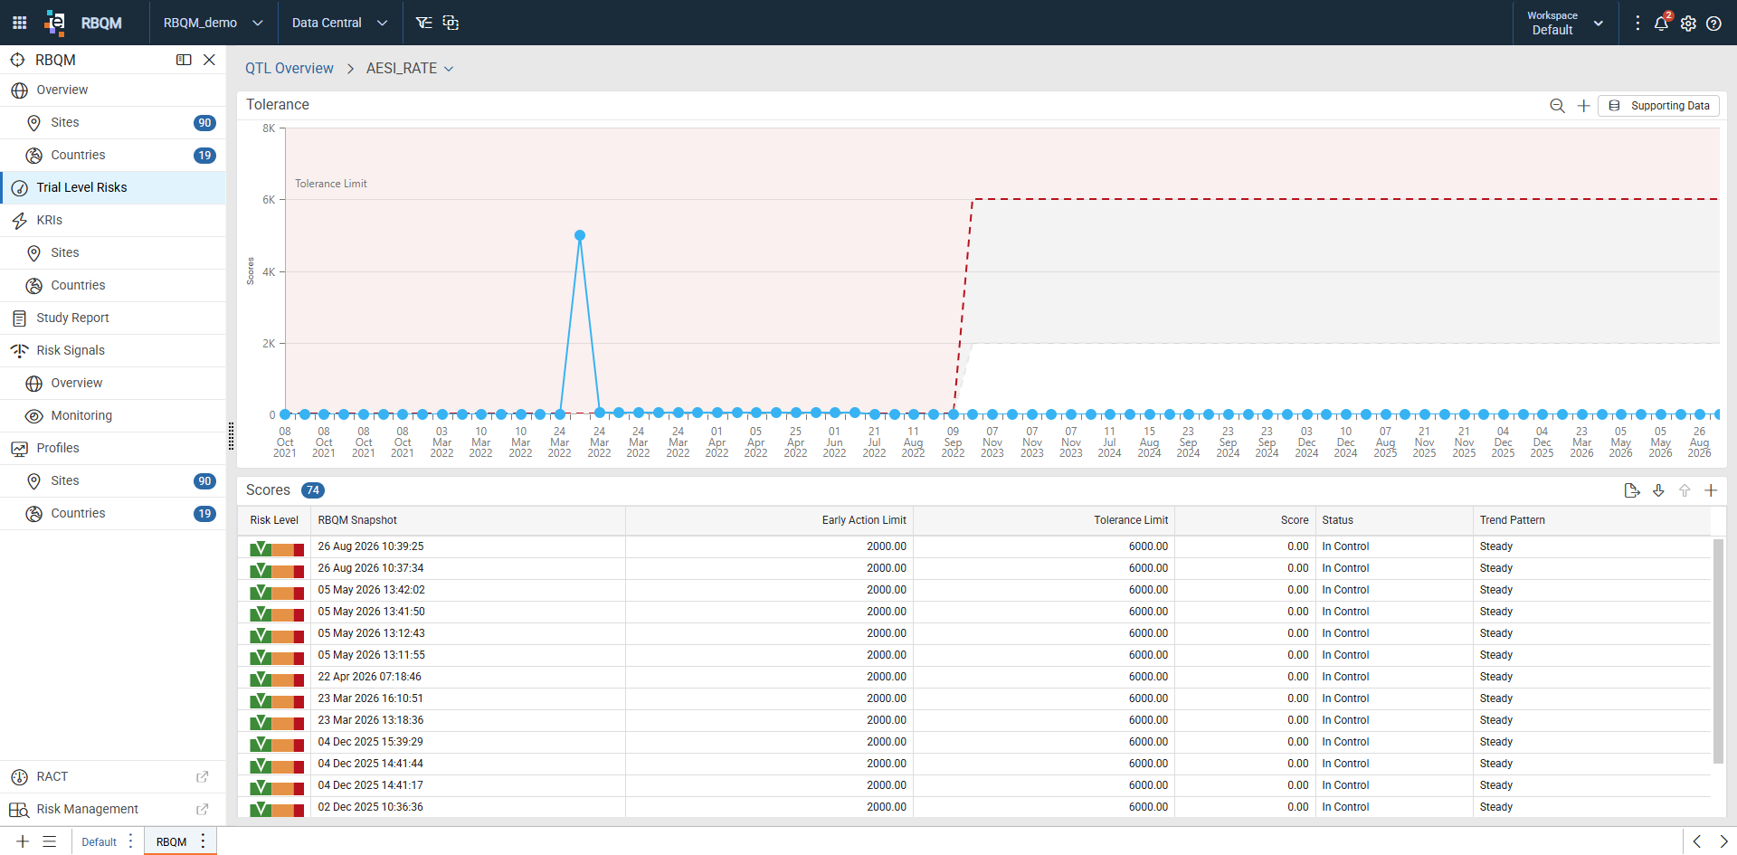1737x855 pixels.
Task: Open the bottom tab list icon
Action: point(50,841)
